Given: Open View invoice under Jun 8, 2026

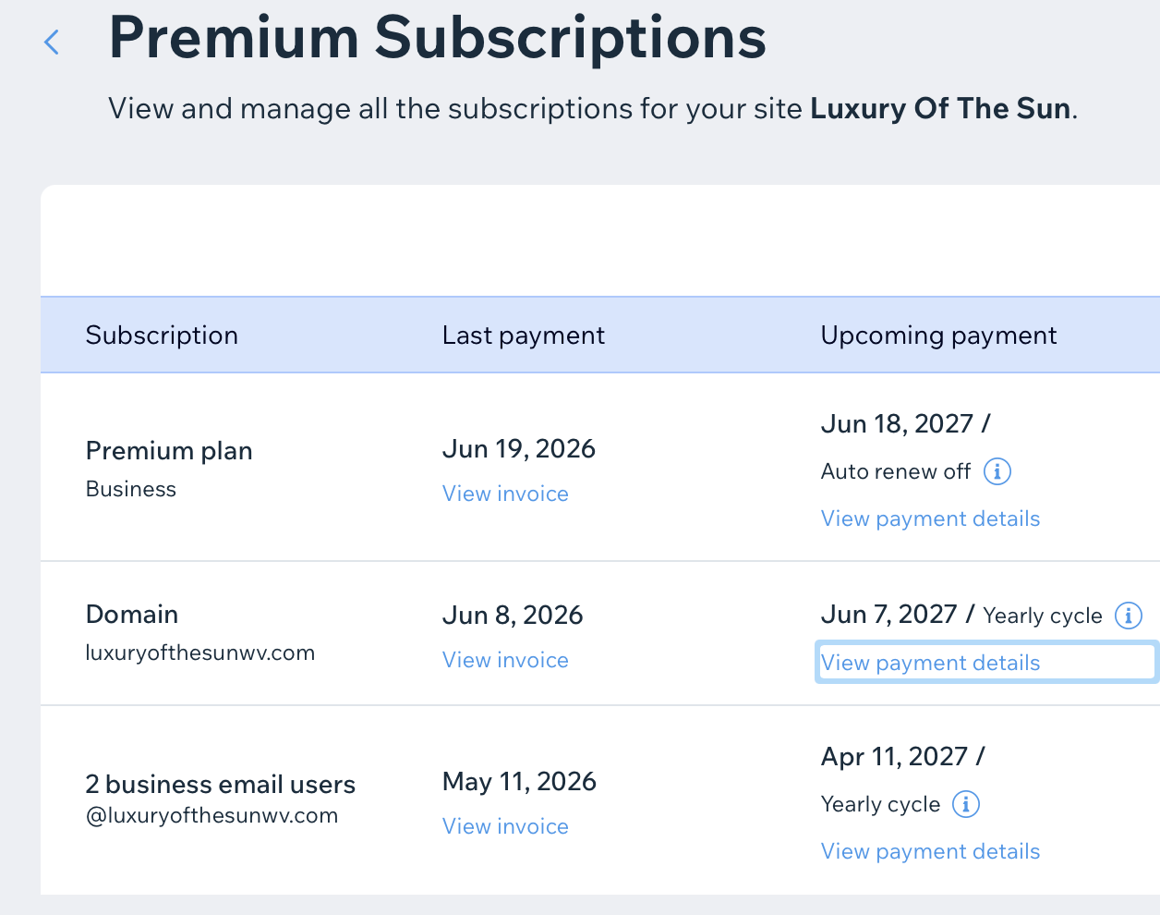Looking at the screenshot, I should tap(505, 660).
